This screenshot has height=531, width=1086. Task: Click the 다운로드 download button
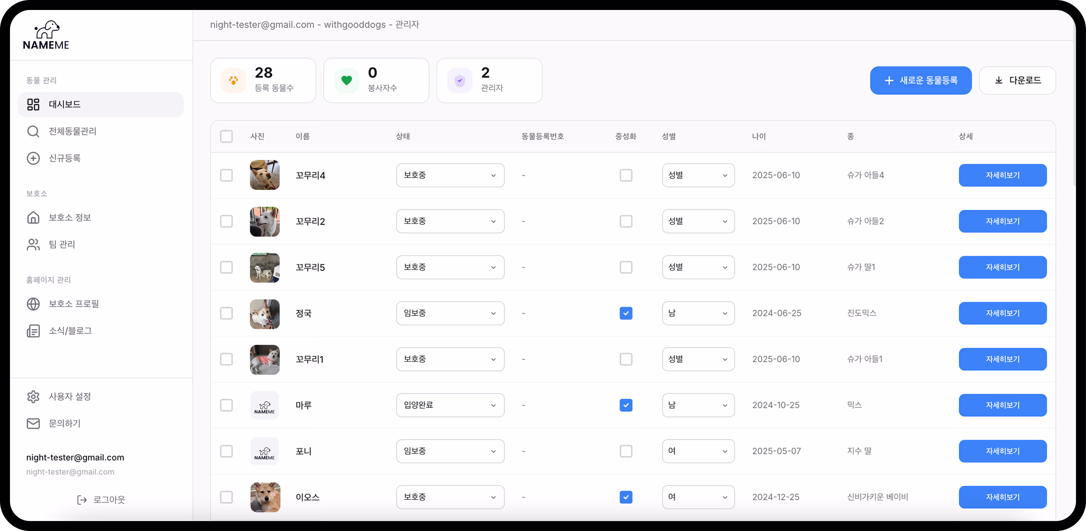[x=1017, y=80]
